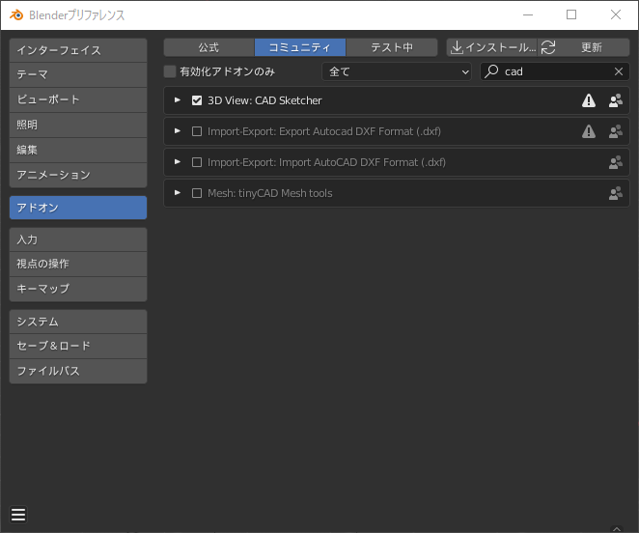Select the アドオン section
Viewport: 639px width, 533px height.
tap(78, 208)
